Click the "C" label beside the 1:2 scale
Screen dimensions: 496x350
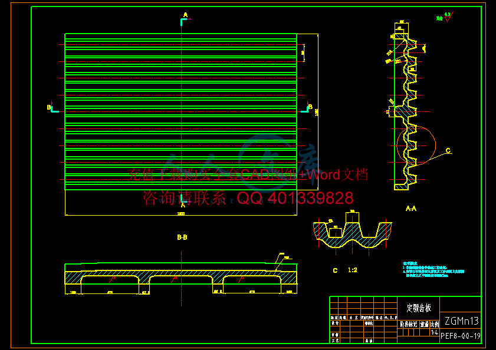[335, 270]
